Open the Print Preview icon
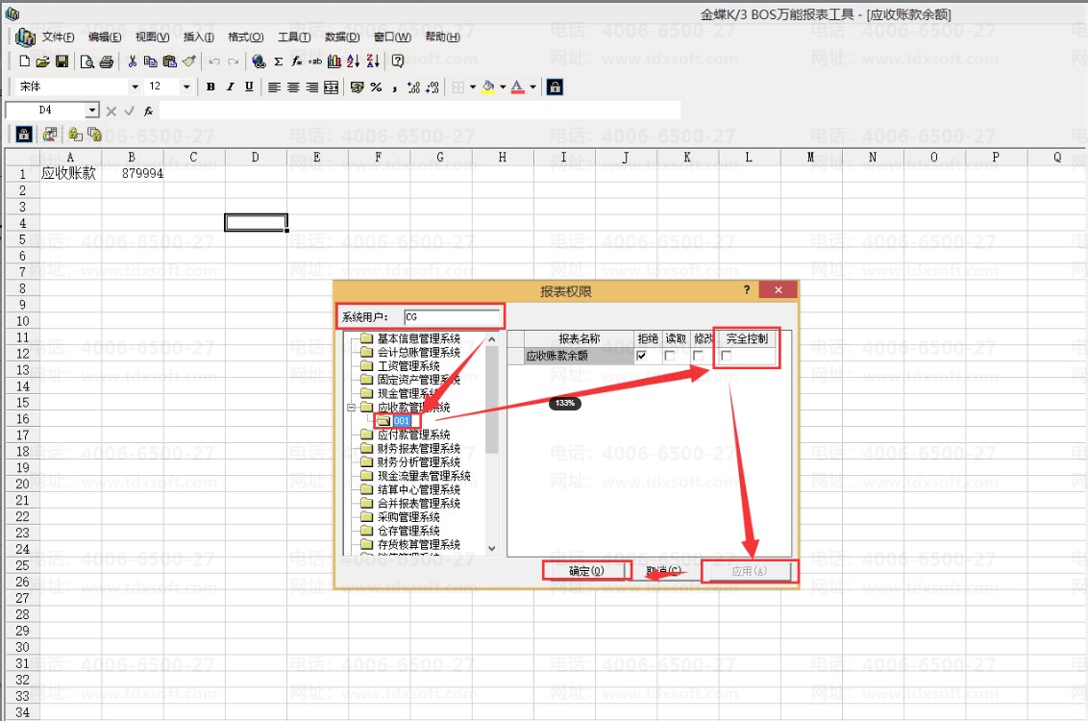Image resolution: width=1088 pixels, height=721 pixels. tap(87, 62)
